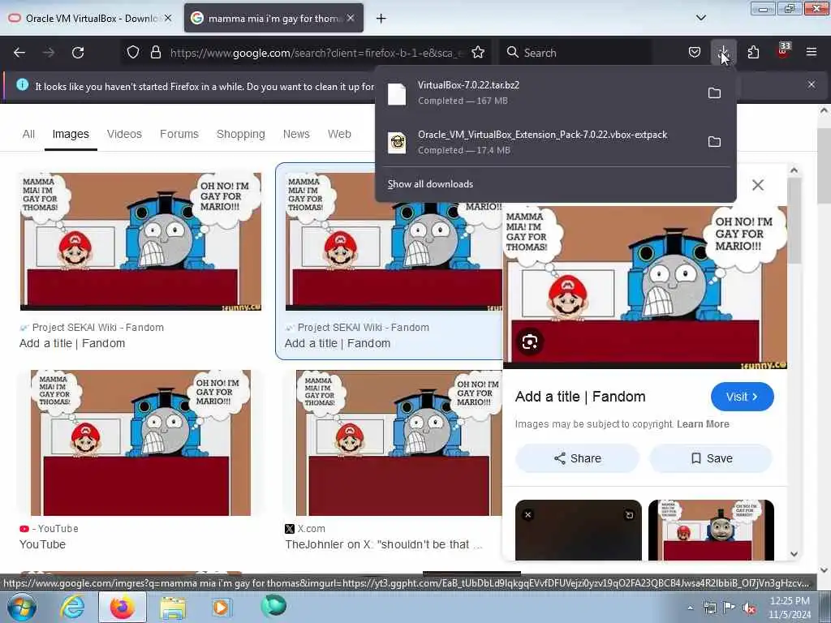Switch to the Oracle VM VirtualBox tab

90,18
